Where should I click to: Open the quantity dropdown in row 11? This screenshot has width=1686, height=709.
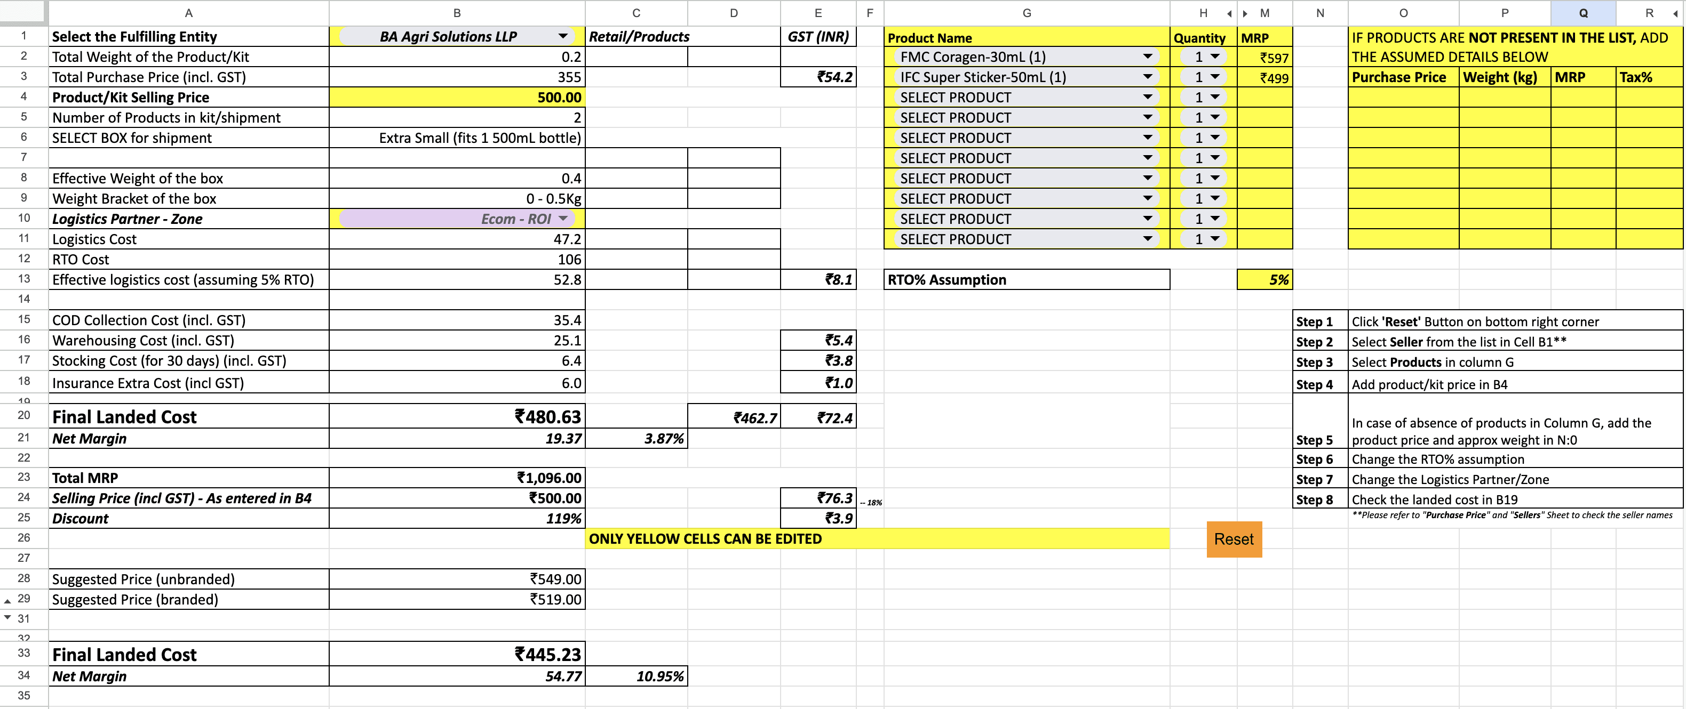[1215, 239]
